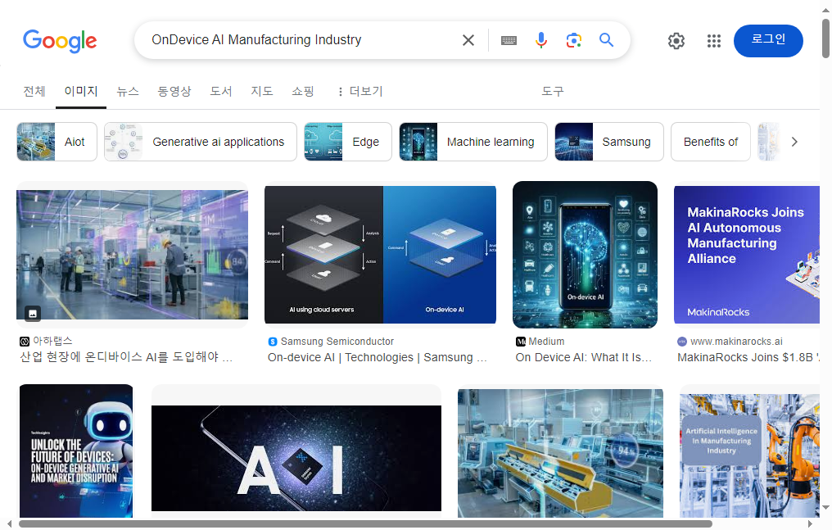Submit search using the magnifier icon
Screen dimensions: 832x530
pyautogui.click(x=607, y=40)
